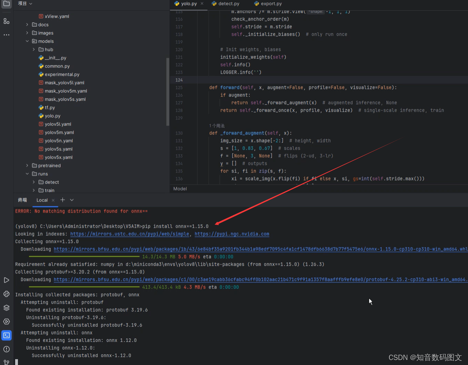The width and height of the screenshot is (468, 365).
Task: Select the Terminal icon in sidebar
Action: pos(6,335)
